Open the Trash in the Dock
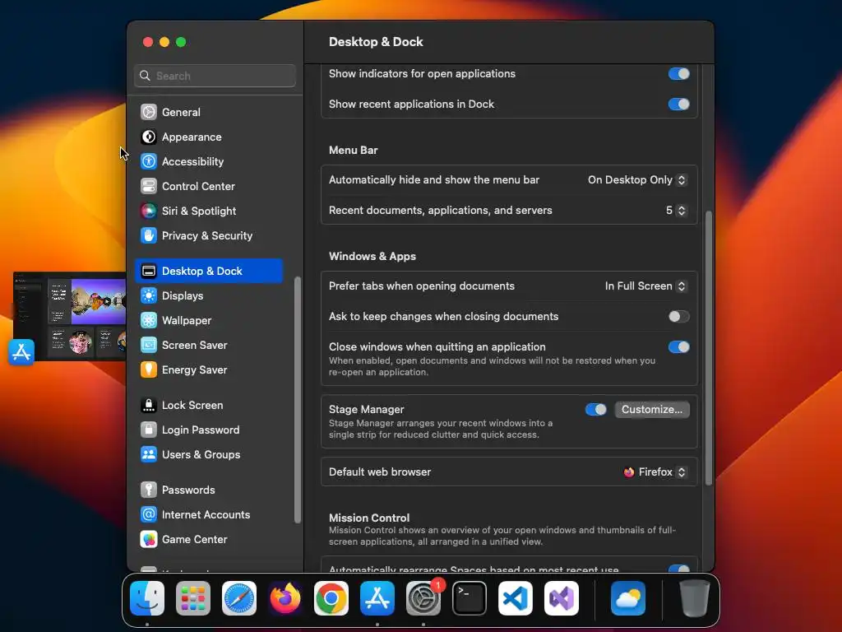Image resolution: width=842 pixels, height=632 pixels. (x=694, y=598)
